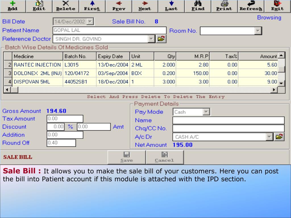
Task: Select the DOLONEX 2ML (INJ) cell
Action: (x=38, y=73)
